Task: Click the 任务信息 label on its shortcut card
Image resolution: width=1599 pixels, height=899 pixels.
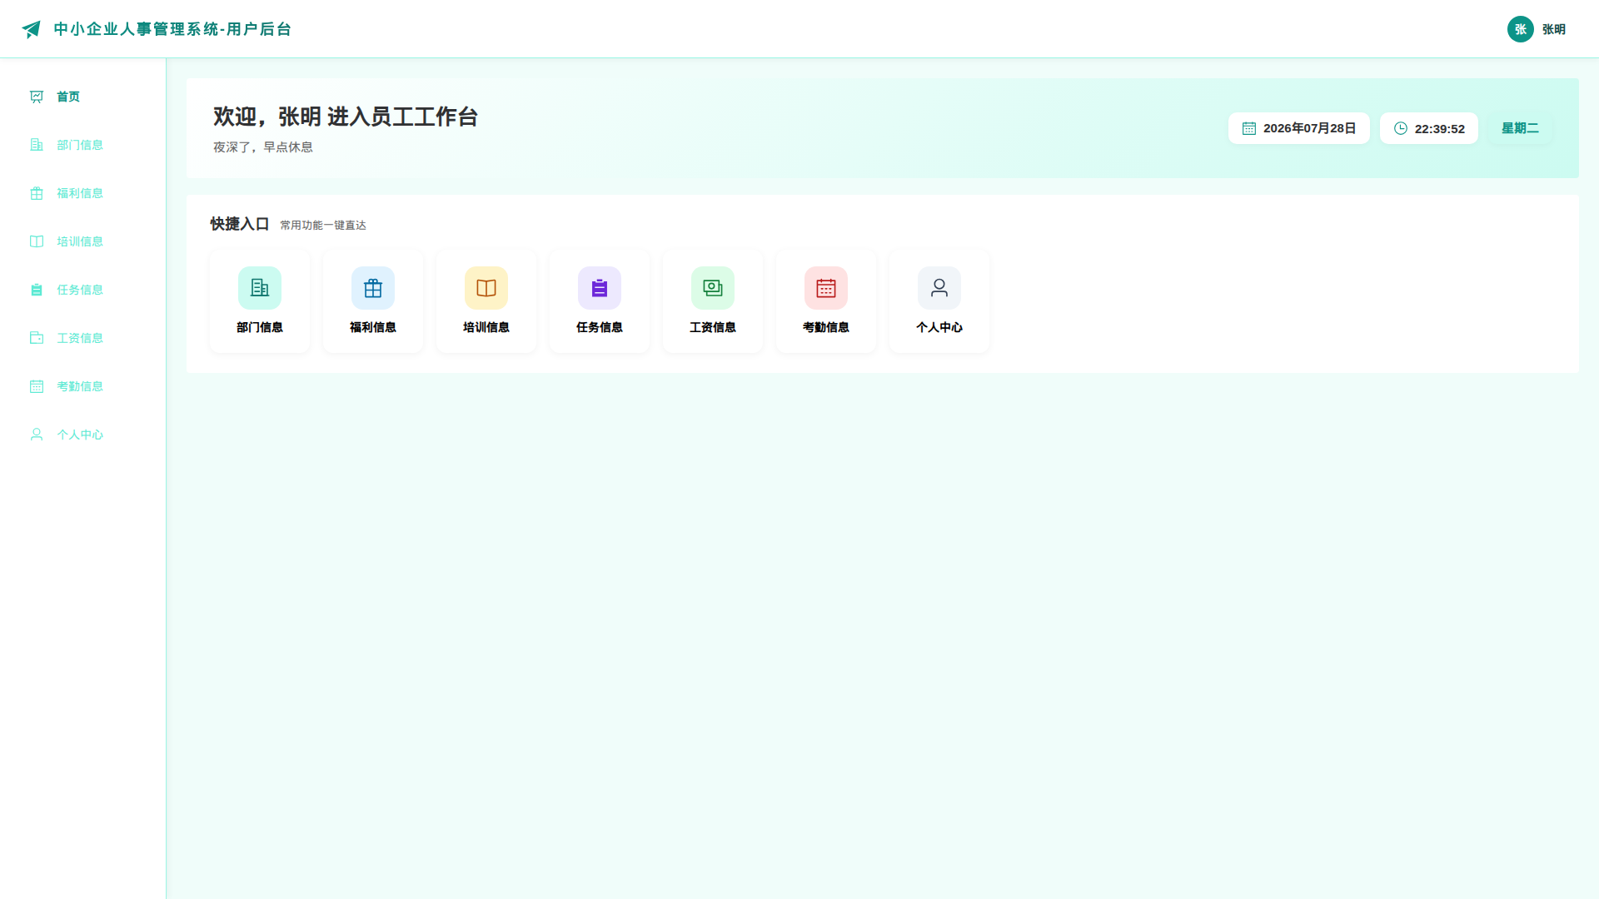Action: tap(600, 327)
